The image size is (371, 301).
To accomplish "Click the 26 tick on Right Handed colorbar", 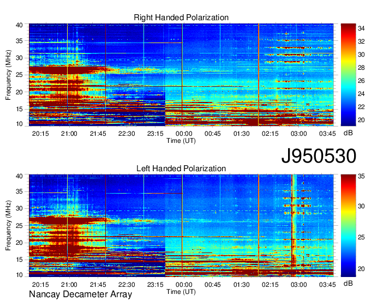I will (x=361, y=81).
